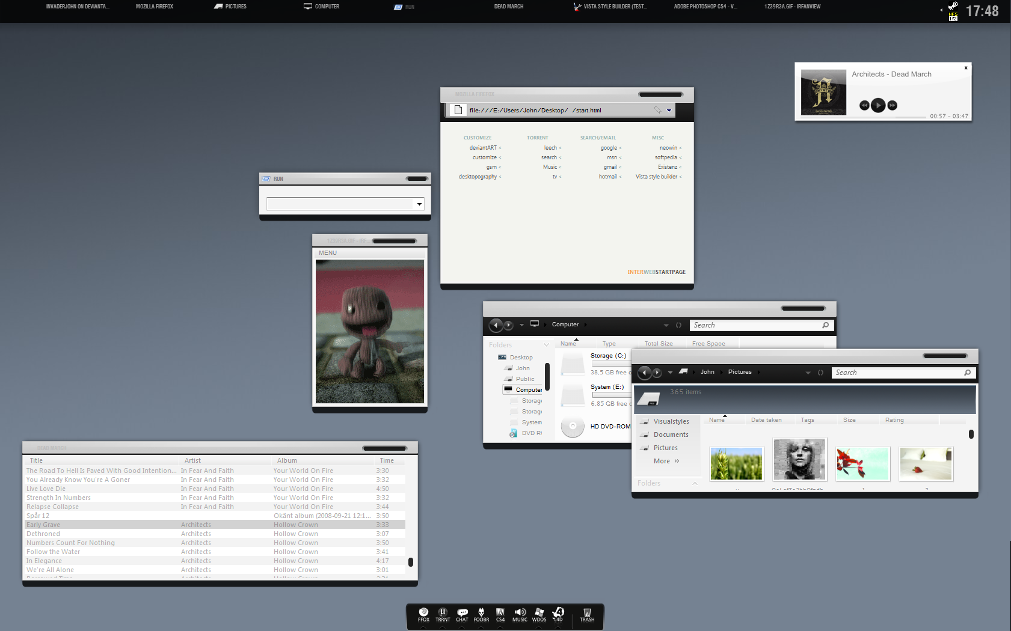This screenshot has width=1011, height=631.
Task: Click the Steam icon in system tray
Action: 953,6
